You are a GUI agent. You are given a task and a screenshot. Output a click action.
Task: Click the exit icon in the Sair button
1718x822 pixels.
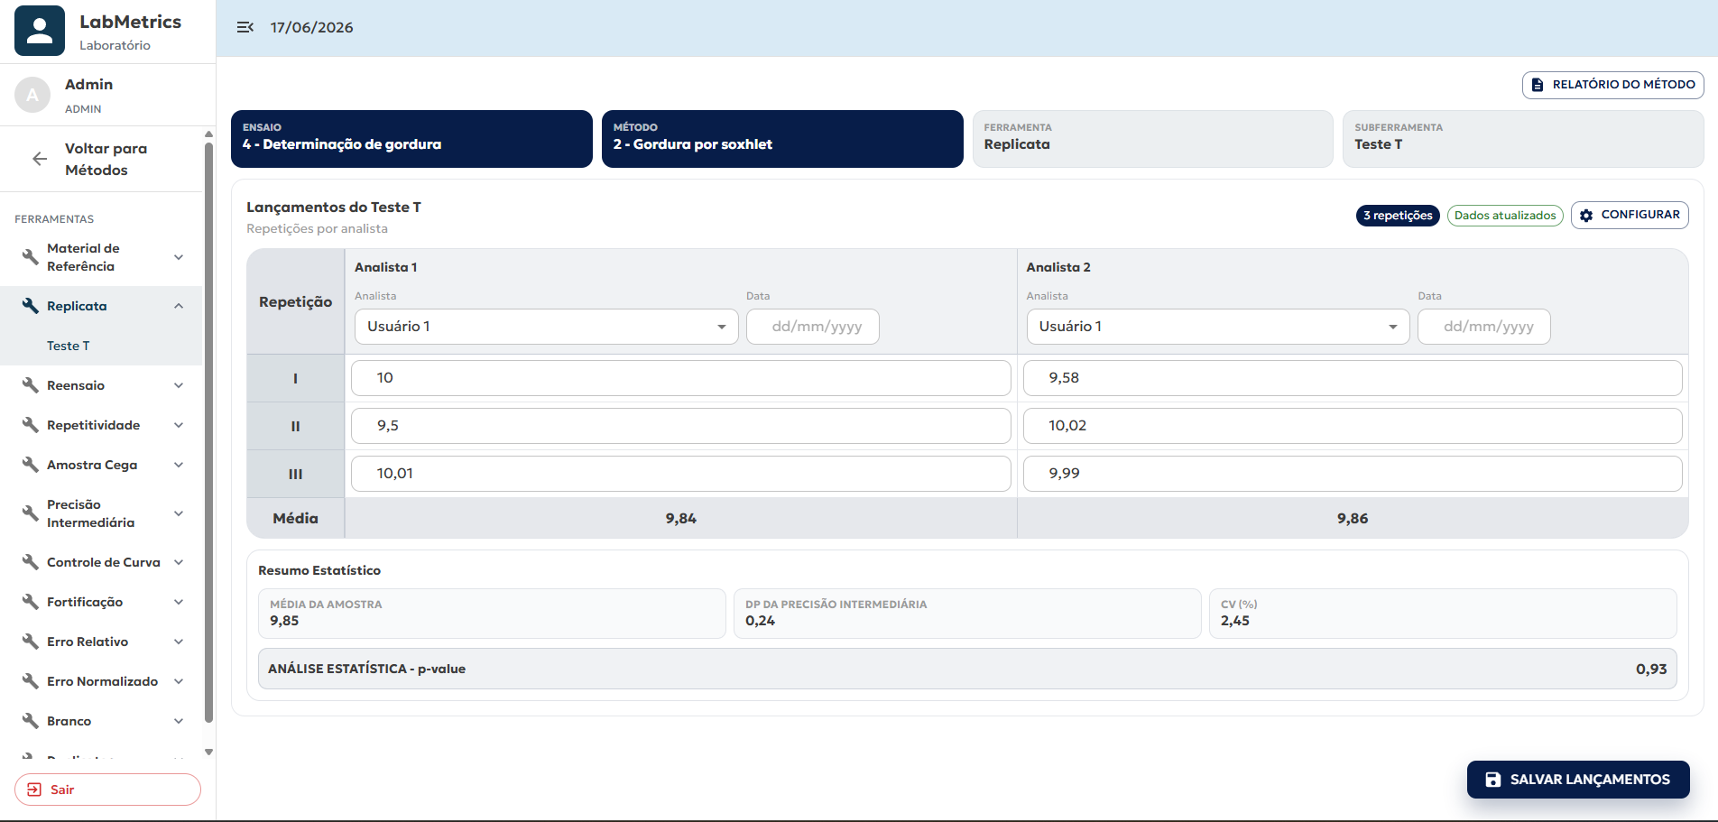point(34,790)
